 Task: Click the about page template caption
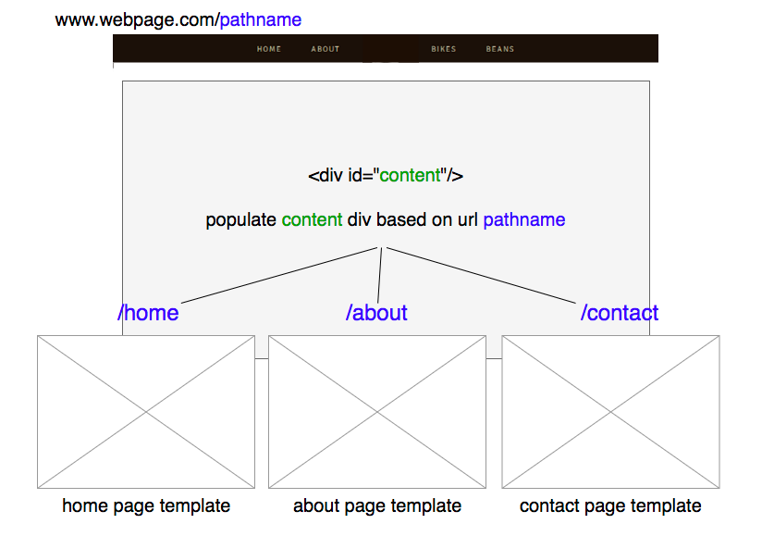377,506
